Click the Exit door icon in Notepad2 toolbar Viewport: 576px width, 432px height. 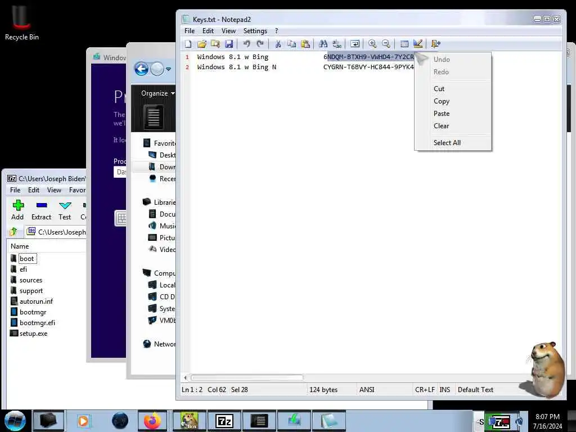pyautogui.click(x=436, y=44)
